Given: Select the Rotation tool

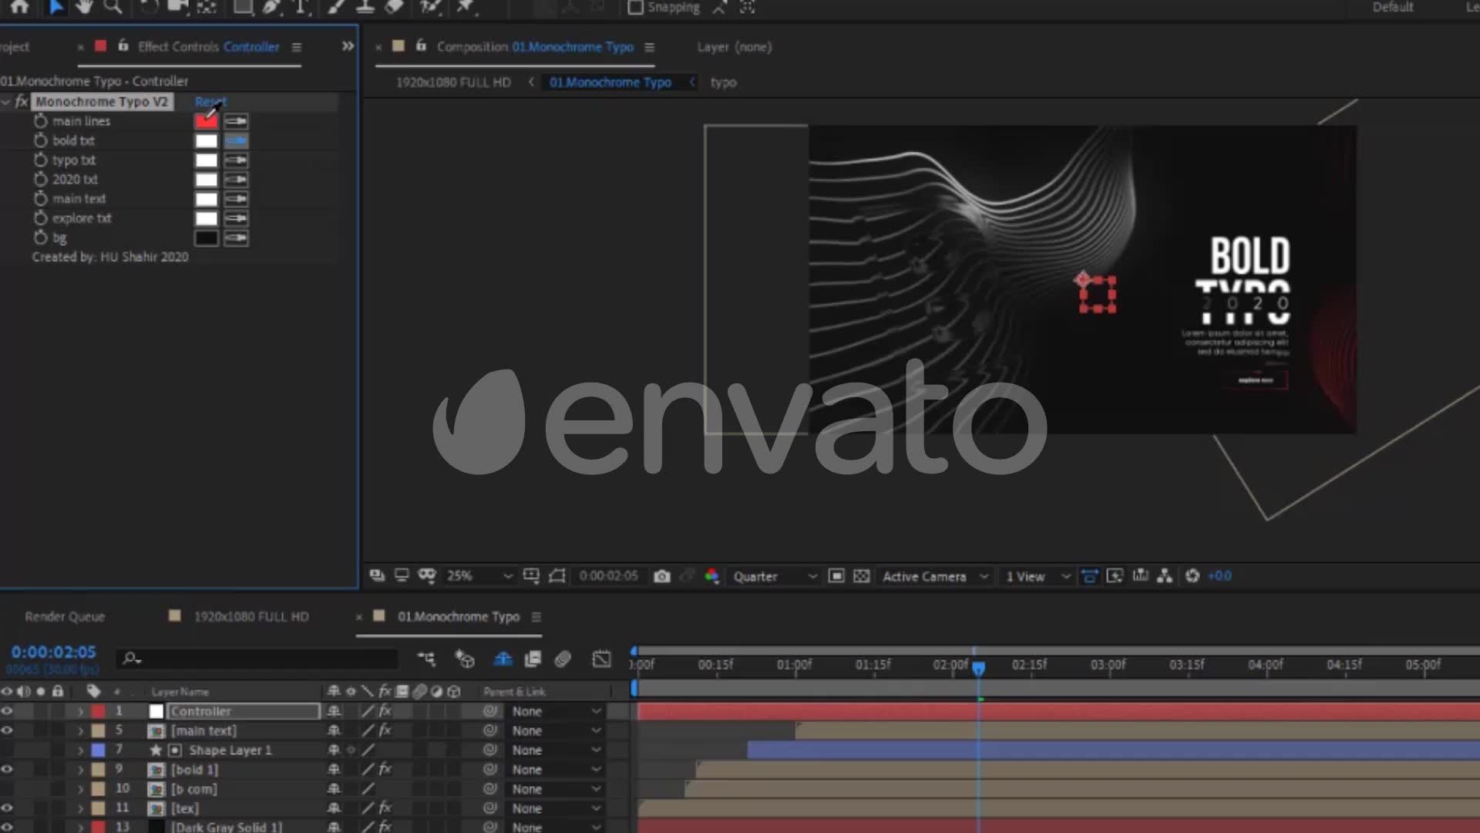Looking at the screenshot, I should (149, 7).
